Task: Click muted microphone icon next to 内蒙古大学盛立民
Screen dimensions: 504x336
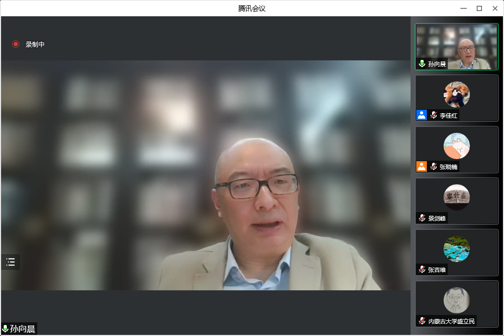Action: (x=422, y=321)
